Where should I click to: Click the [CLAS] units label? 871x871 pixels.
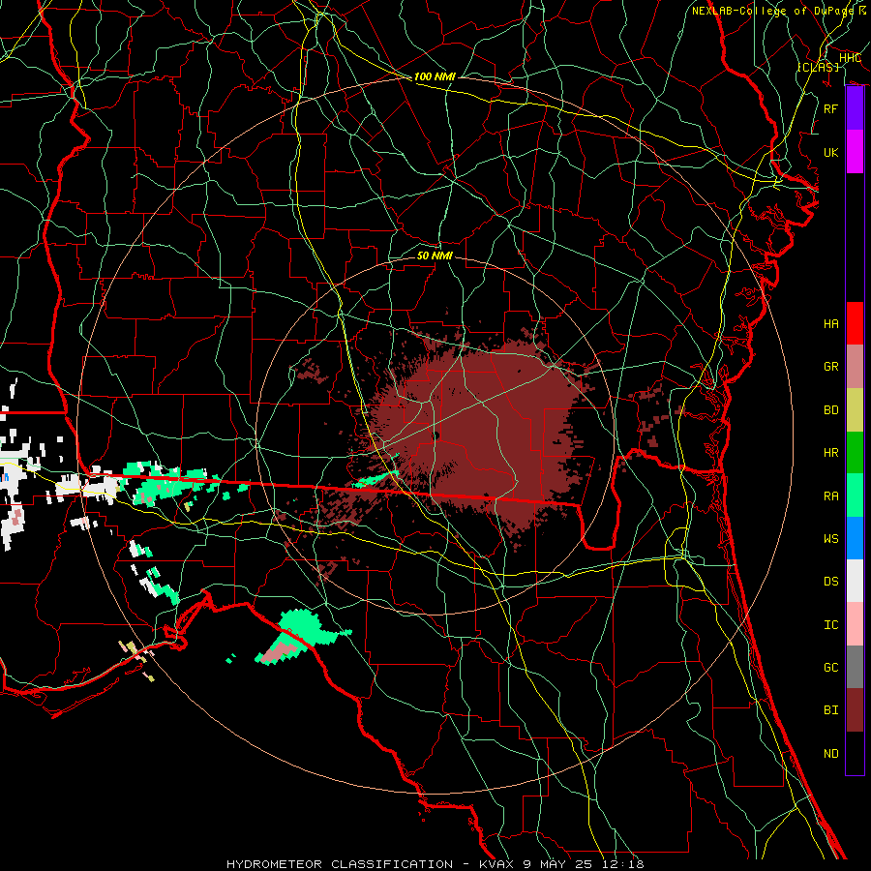click(818, 67)
